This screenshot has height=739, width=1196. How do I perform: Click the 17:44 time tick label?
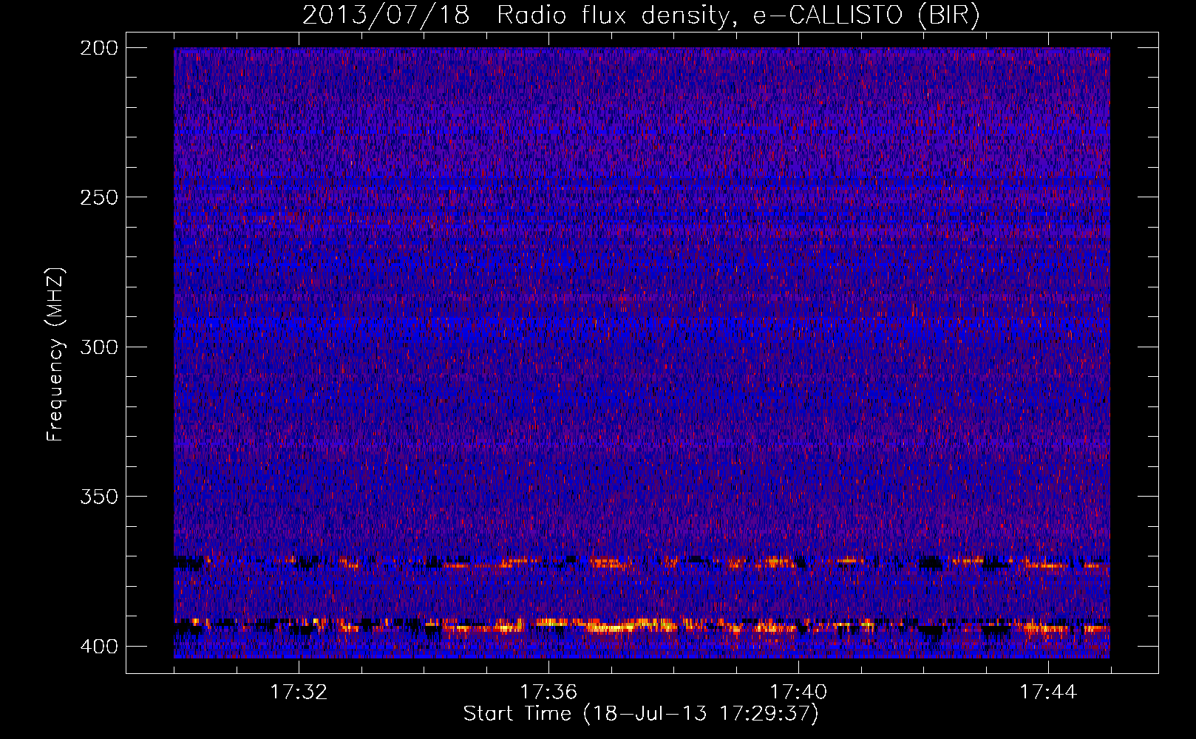[1048, 692]
